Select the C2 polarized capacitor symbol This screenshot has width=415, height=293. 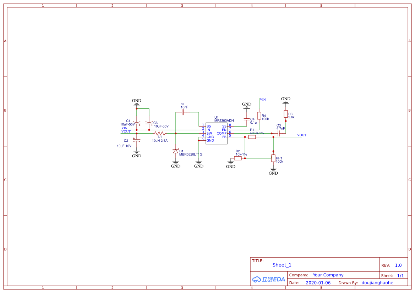pos(137,141)
